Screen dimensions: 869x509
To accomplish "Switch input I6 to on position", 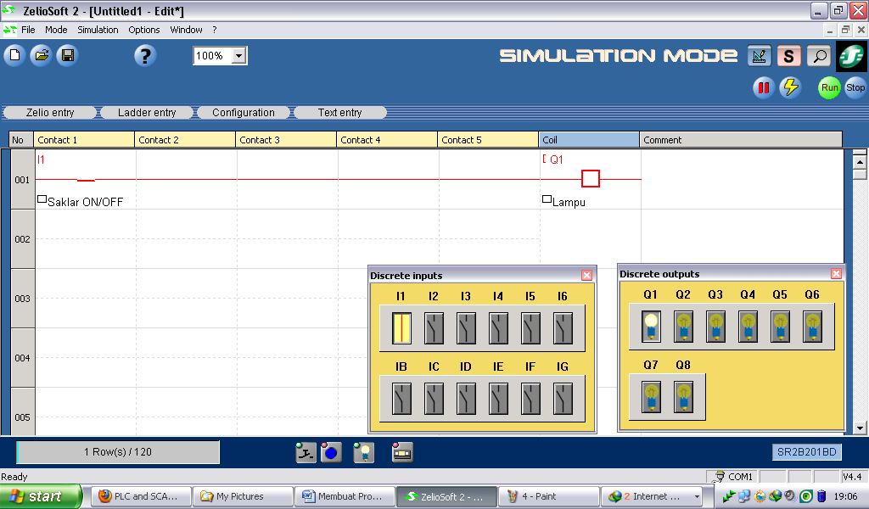I will pos(562,327).
